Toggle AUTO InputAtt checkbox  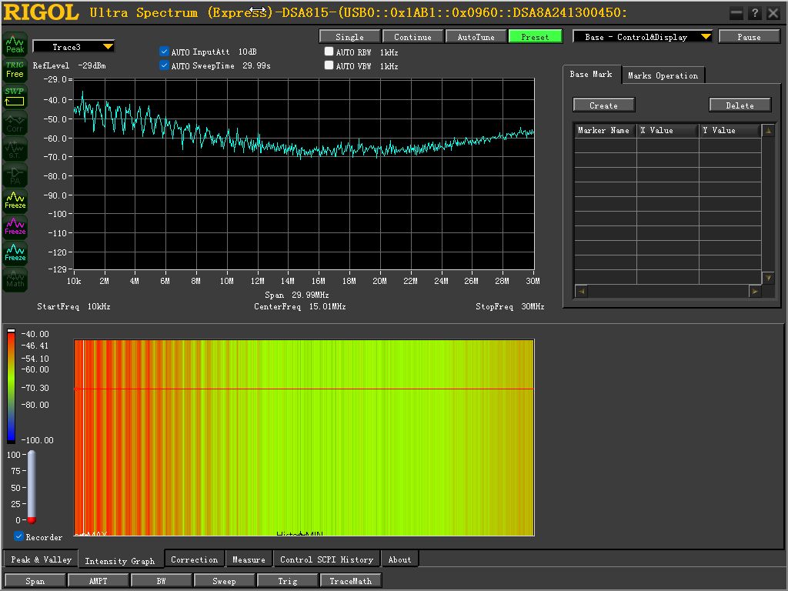[164, 52]
